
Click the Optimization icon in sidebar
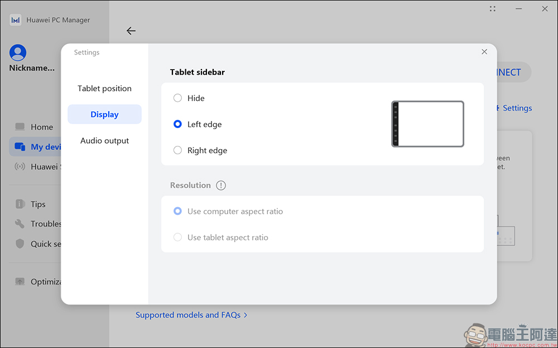click(x=20, y=282)
